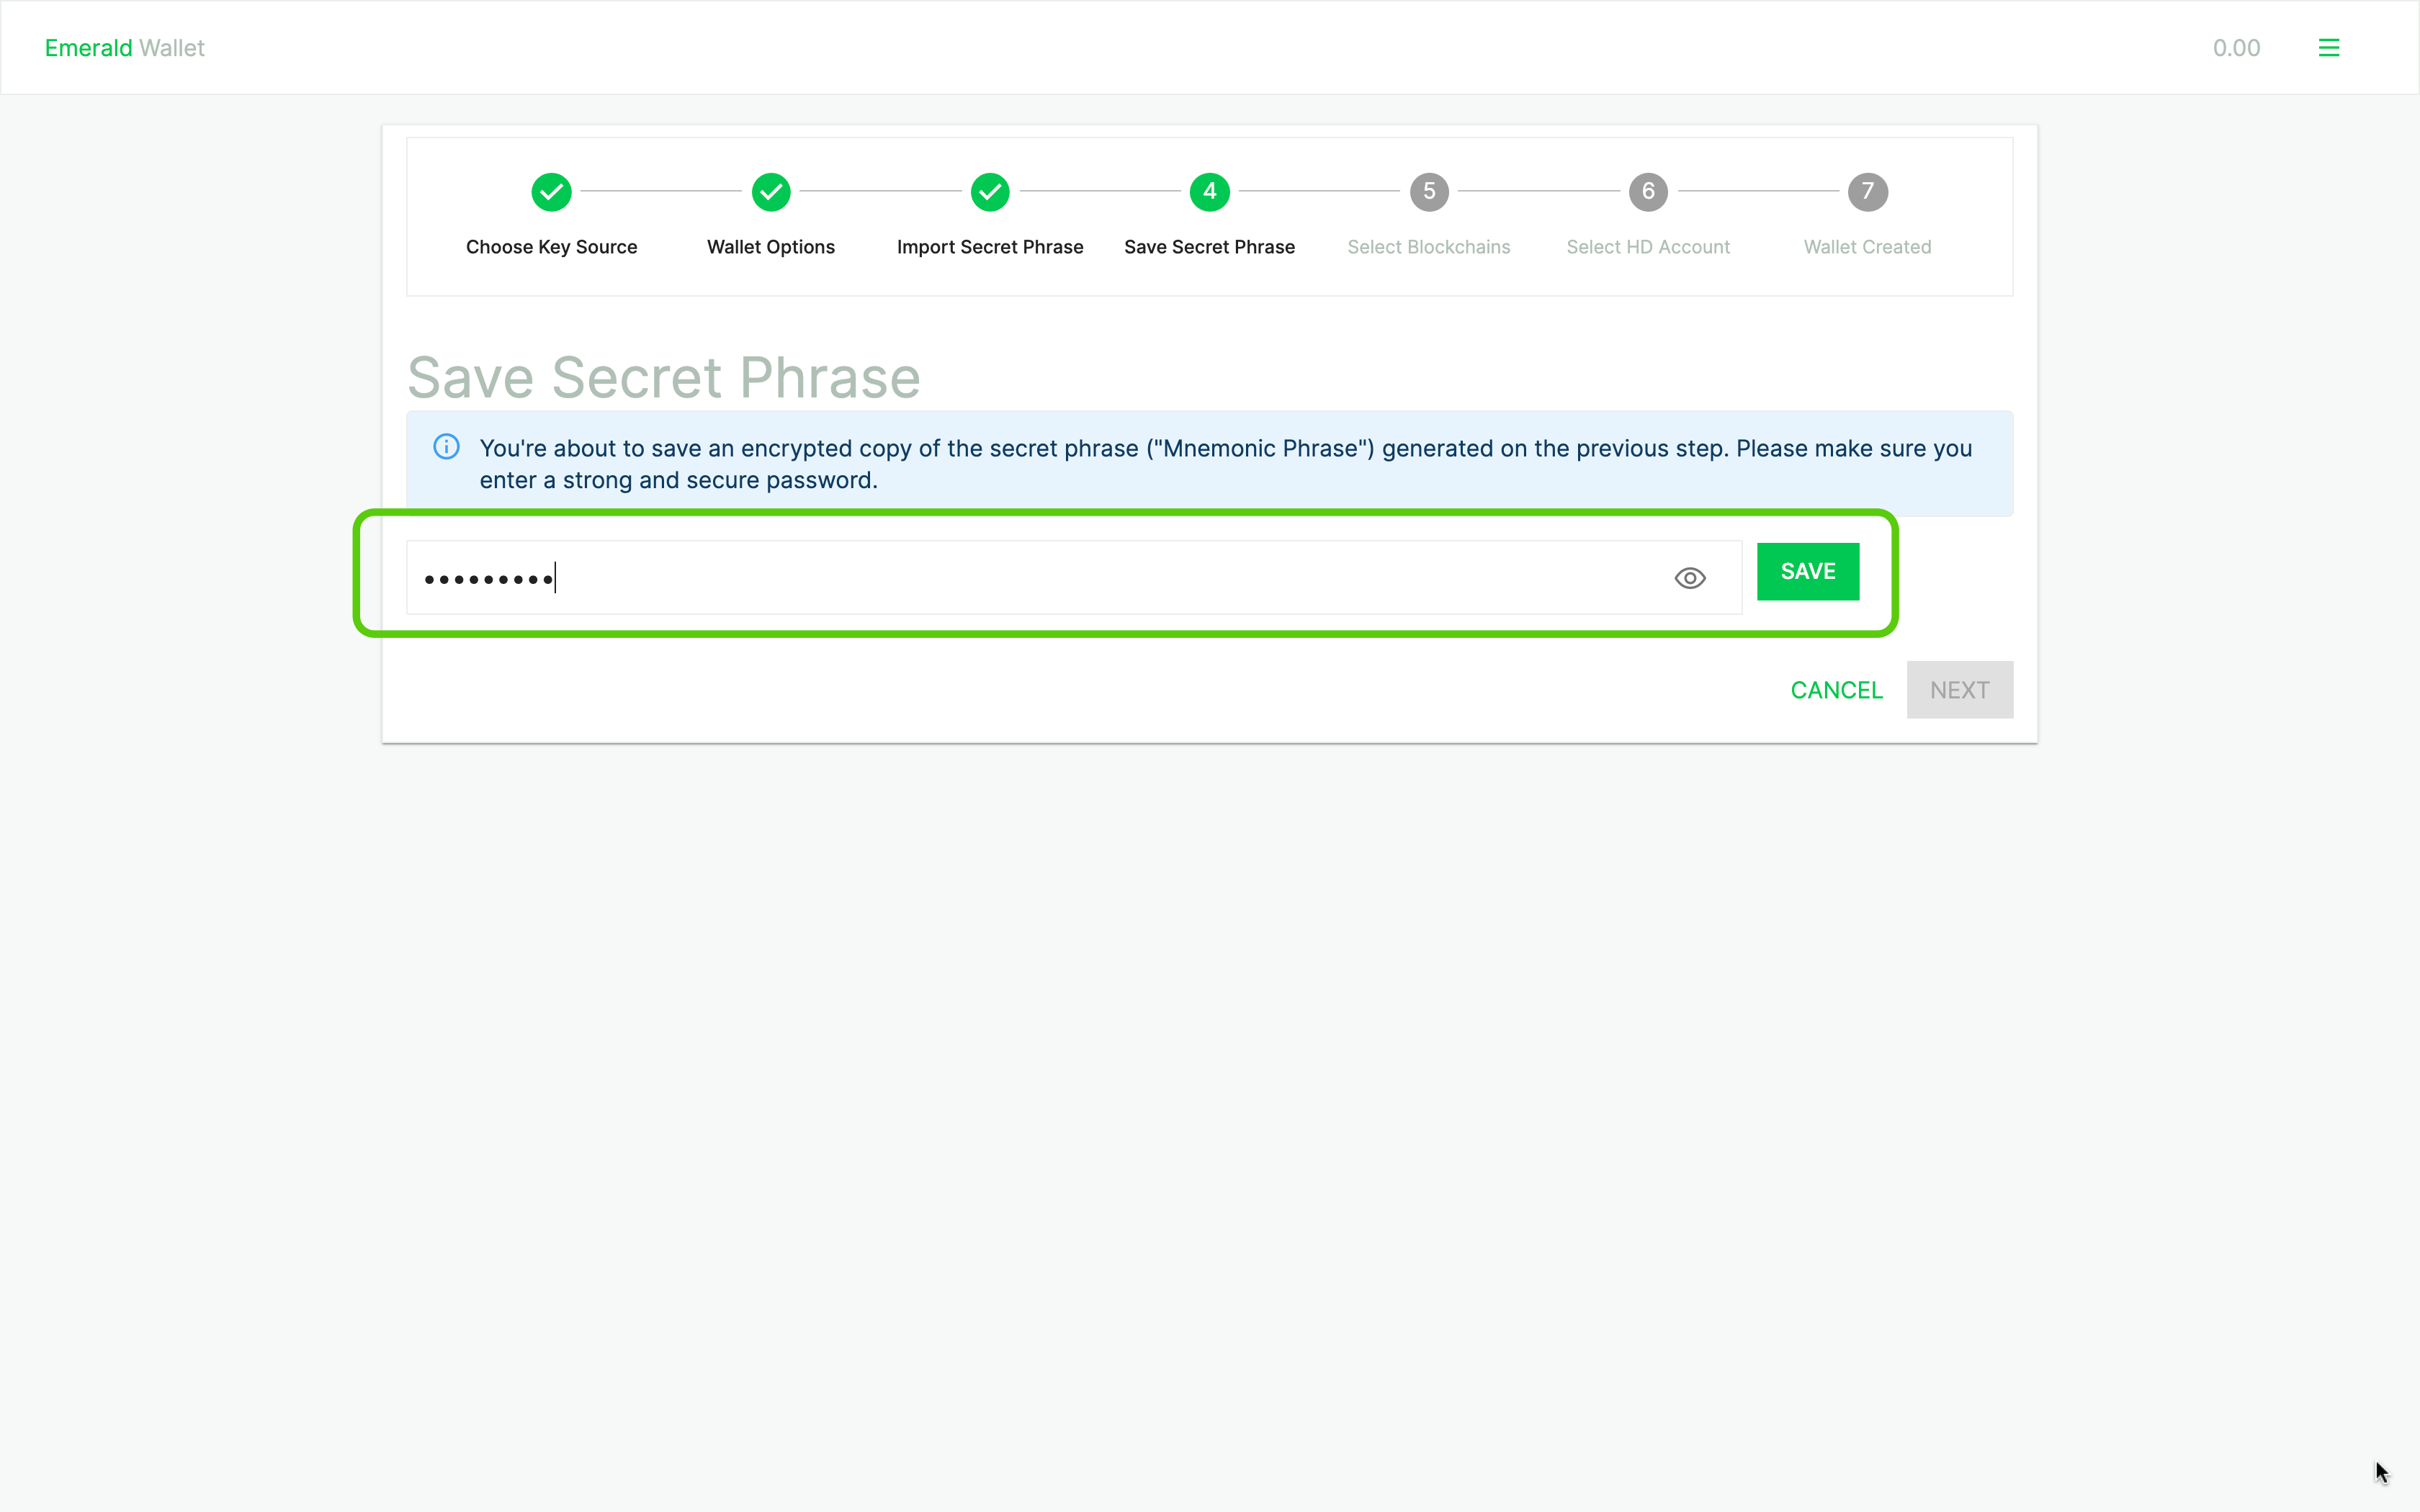Select the Select Blockchains step label
The width and height of the screenshot is (2420, 1512).
1428,247
